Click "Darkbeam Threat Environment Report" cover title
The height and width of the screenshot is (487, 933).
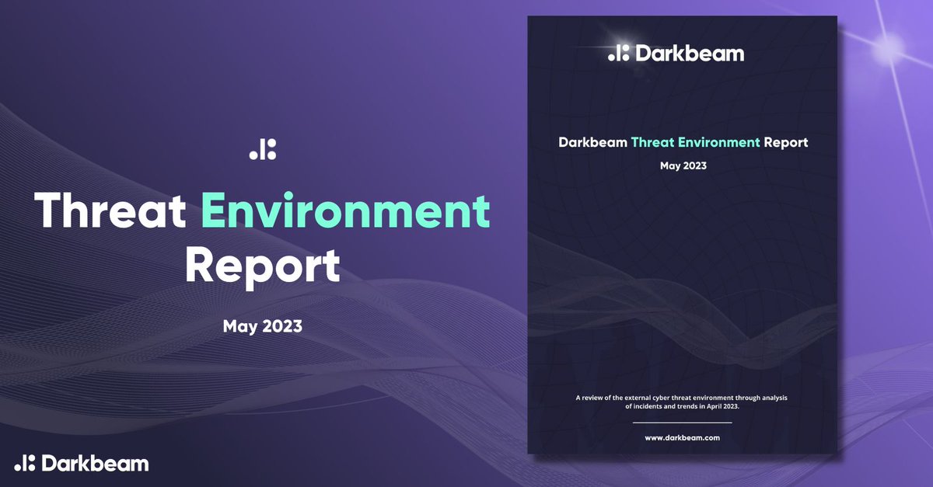683,143
